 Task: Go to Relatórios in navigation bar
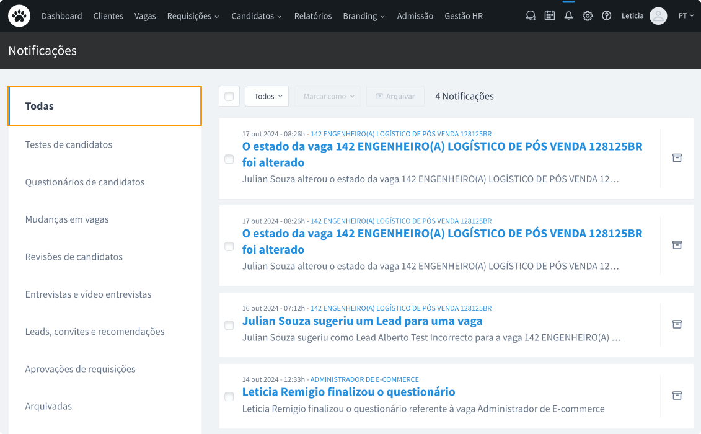point(313,16)
